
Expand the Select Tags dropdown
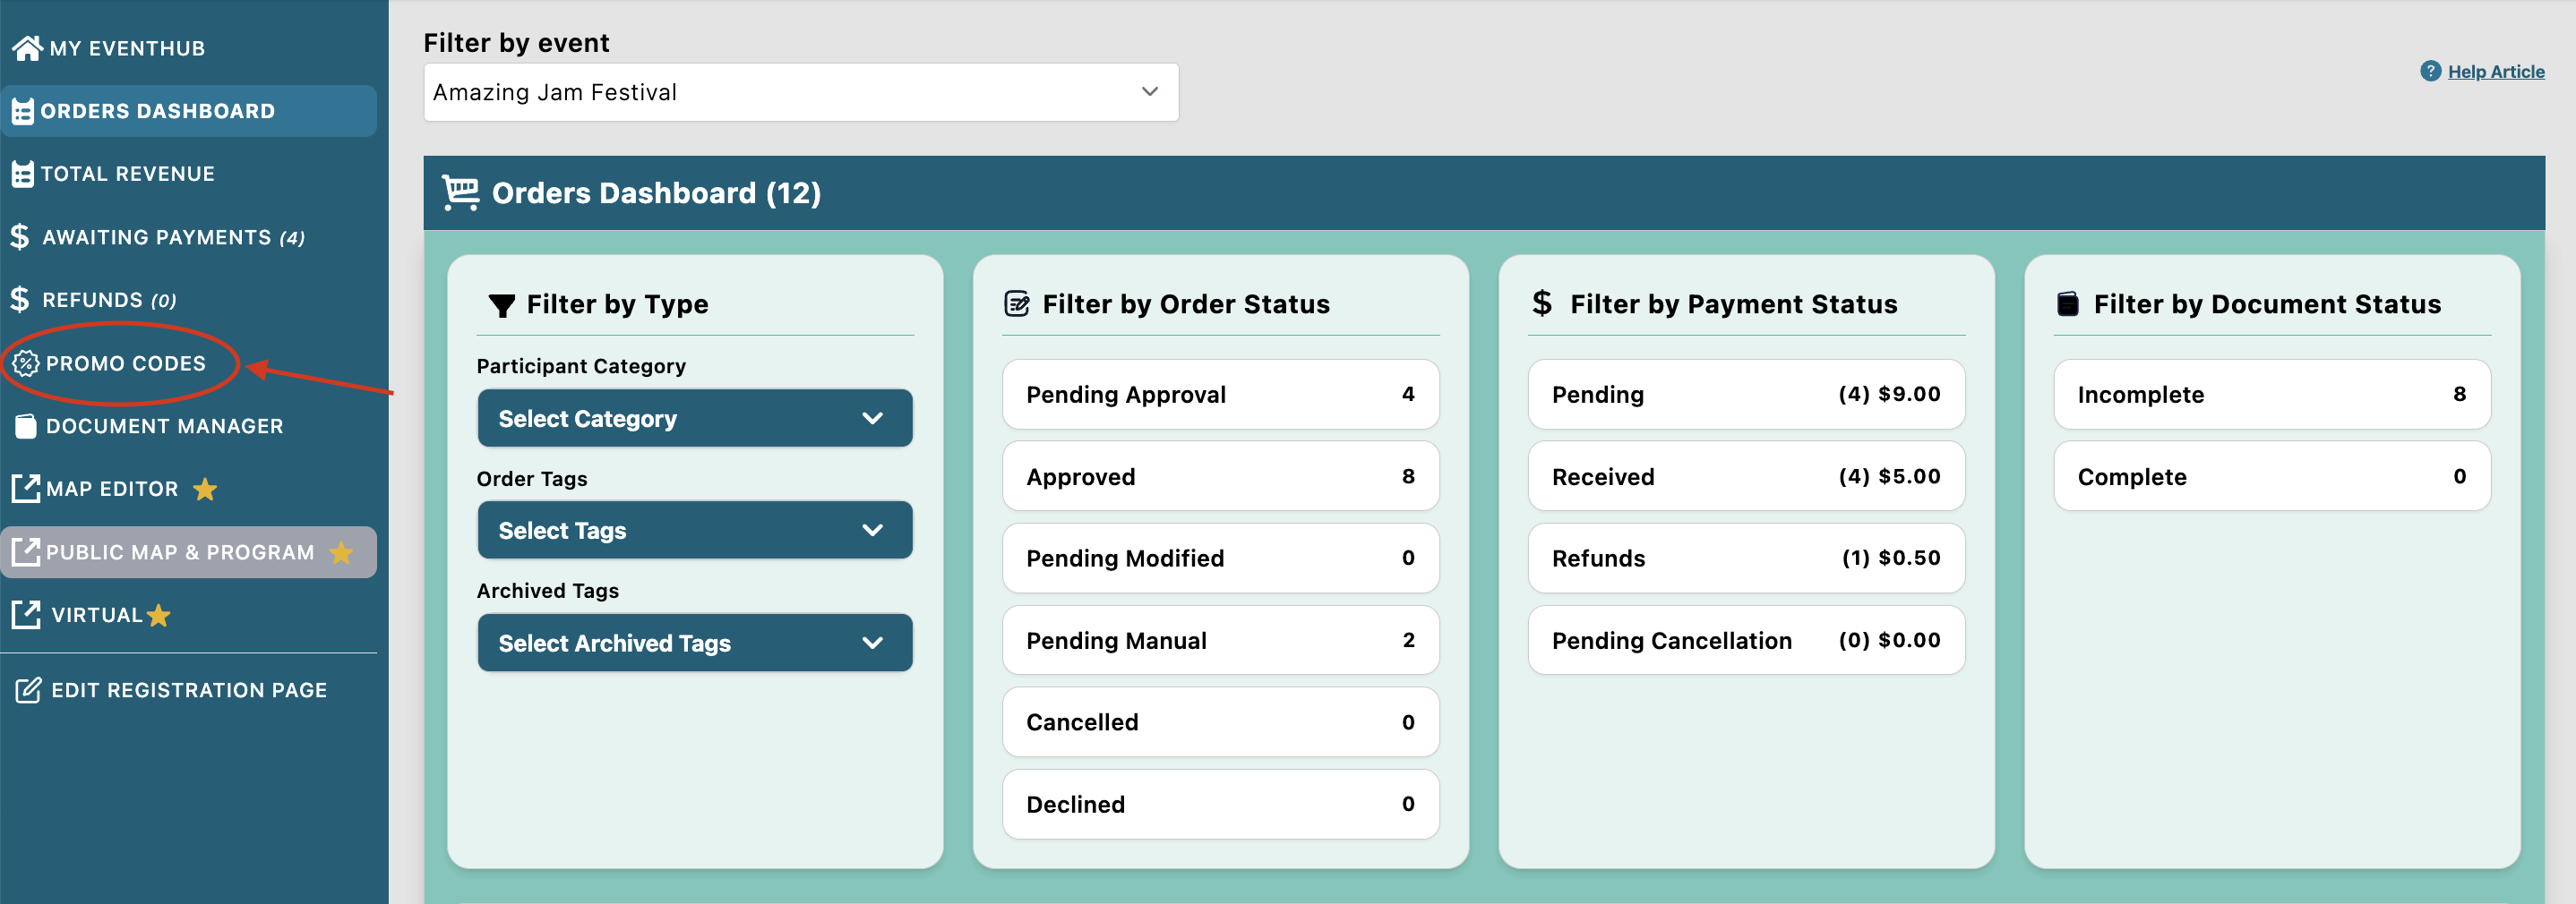point(694,531)
